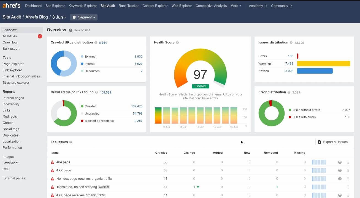Open Internal link opportunities
Screen dimensions: 360x198
[x=21, y=76]
